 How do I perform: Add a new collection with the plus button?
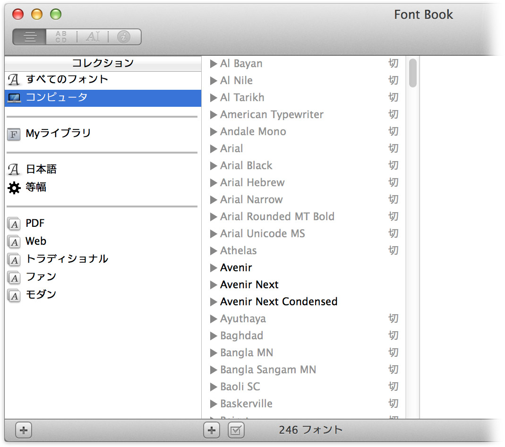pyautogui.click(x=24, y=430)
